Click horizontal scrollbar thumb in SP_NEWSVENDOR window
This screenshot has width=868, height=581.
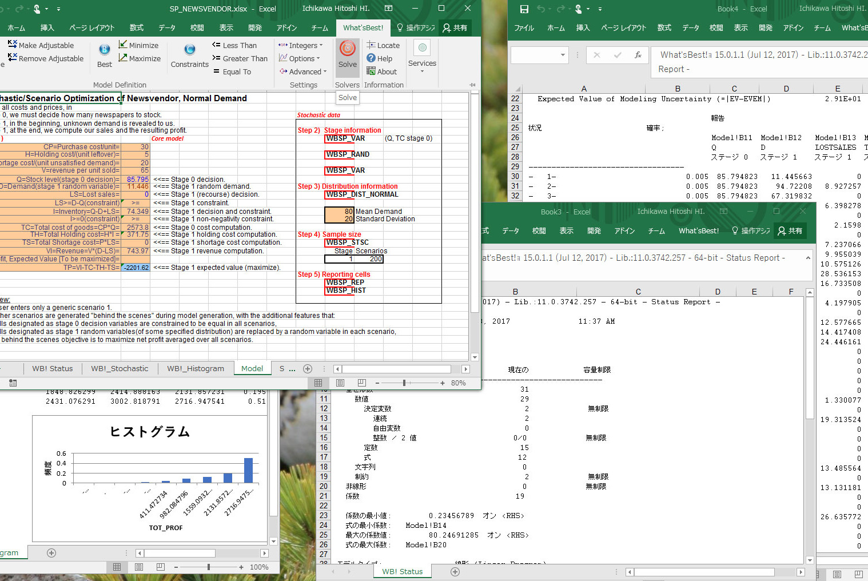[x=396, y=369]
